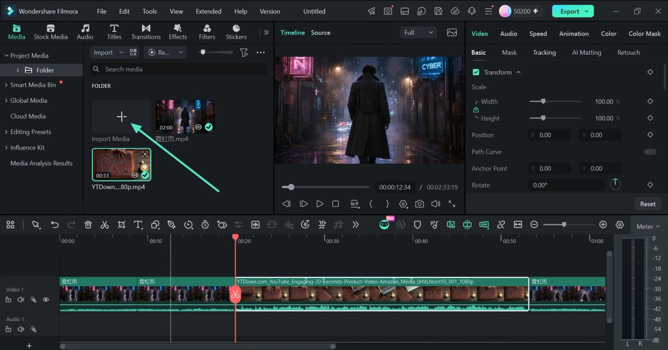
Task: Expand the Smart Media Bin tree item
Action: (6, 85)
